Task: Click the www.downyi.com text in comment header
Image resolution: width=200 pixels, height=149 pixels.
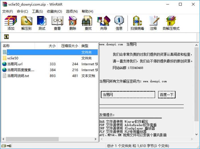Action: tap(111, 44)
